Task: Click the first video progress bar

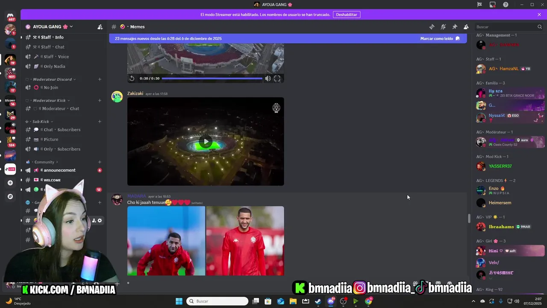Action: pyautogui.click(x=212, y=78)
